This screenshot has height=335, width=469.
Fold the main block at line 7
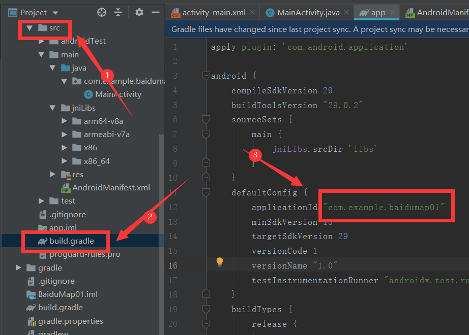click(206, 135)
